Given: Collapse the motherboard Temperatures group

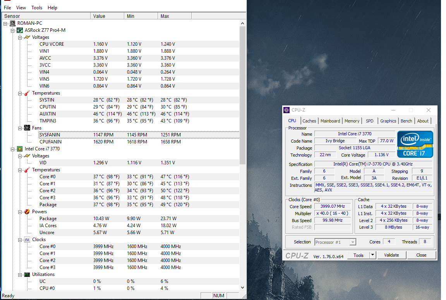Looking at the screenshot, I should pos(20,93).
